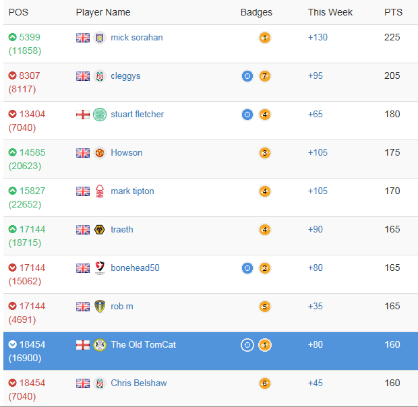Click the orange number 5 badge for rob m

pyautogui.click(x=265, y=307)
